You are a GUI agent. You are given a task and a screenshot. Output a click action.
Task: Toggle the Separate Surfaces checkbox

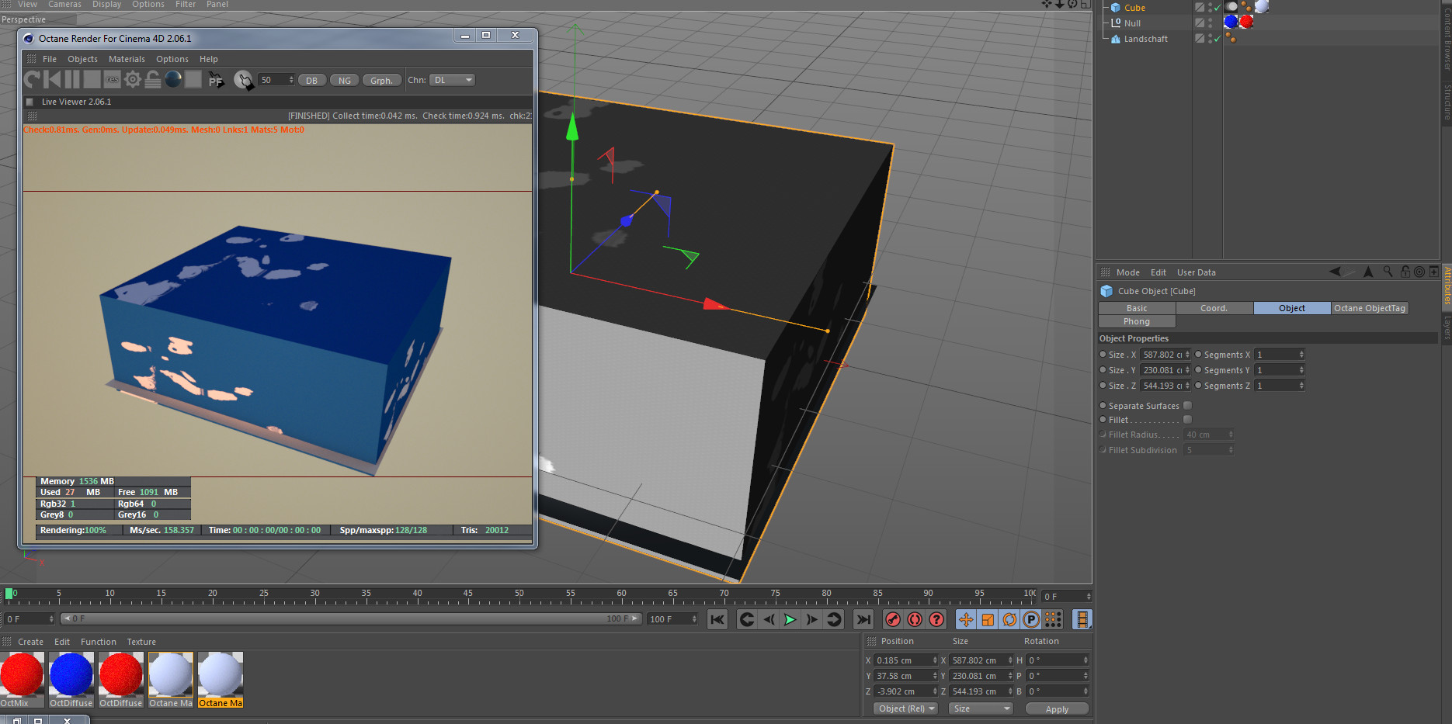(1187, 405)
